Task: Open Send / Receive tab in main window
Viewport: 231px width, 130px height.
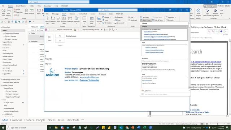Action: pos(21,6)
